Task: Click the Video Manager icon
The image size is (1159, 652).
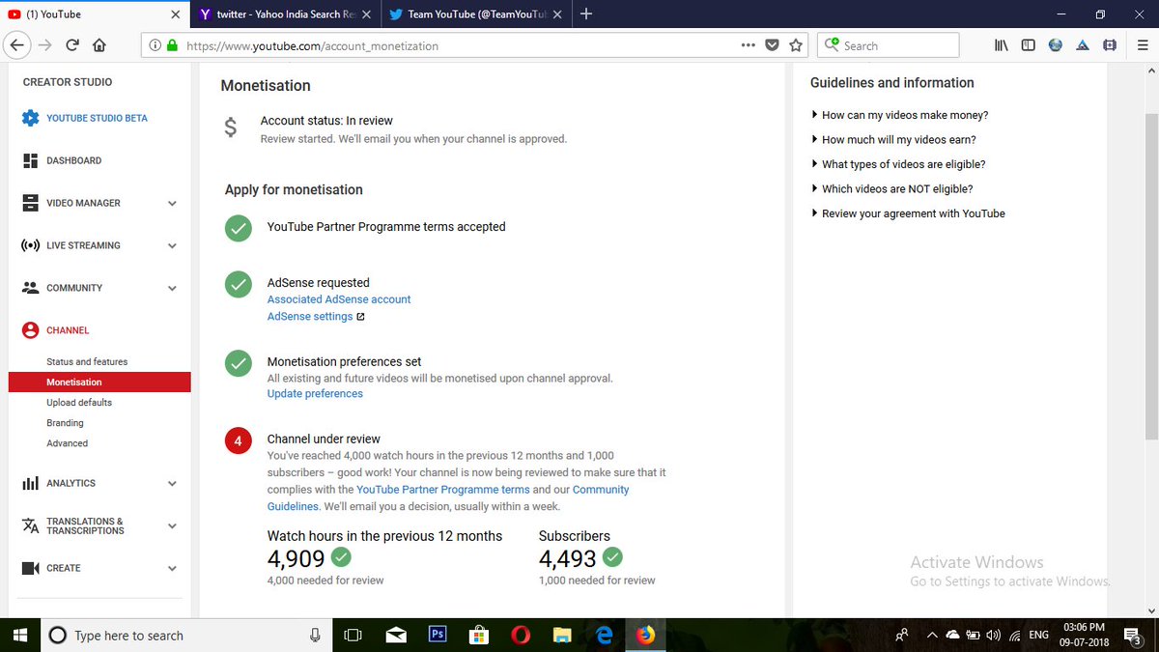Action: click(x=30, y=203)
